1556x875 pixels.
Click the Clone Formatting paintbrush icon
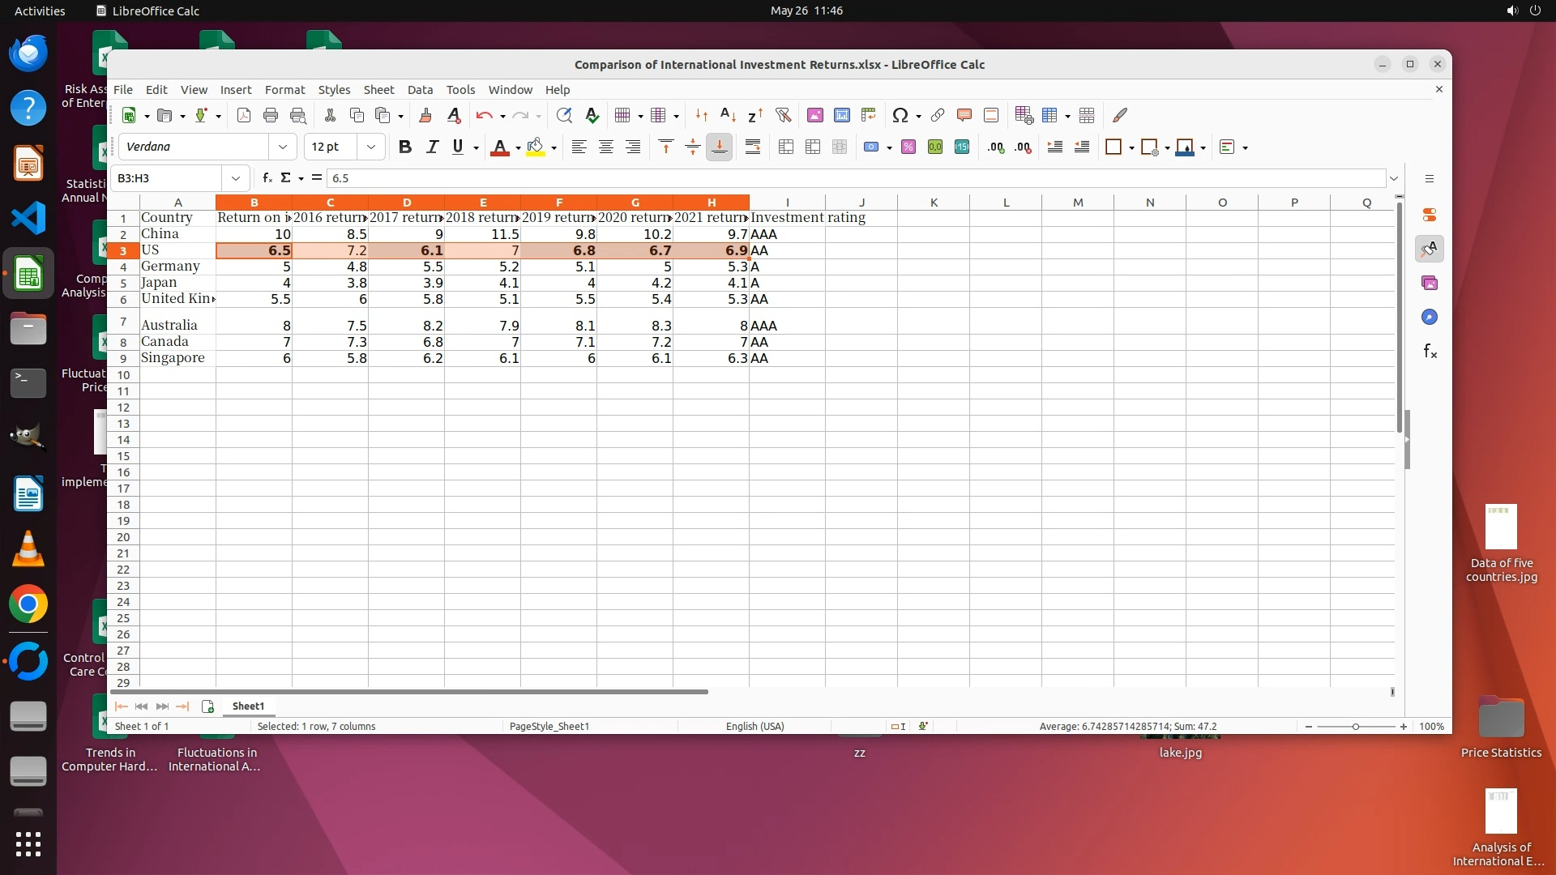coord(425,115)
